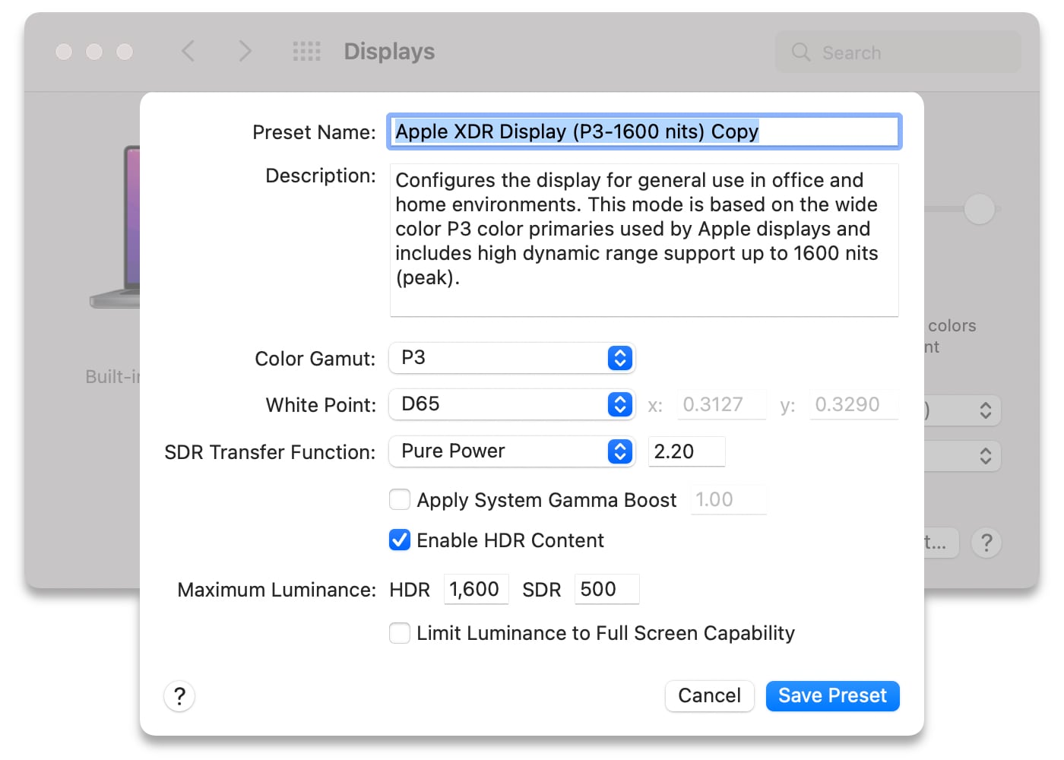
Task: Click the gamma value field showing 2.20
Action: (686, 451)
